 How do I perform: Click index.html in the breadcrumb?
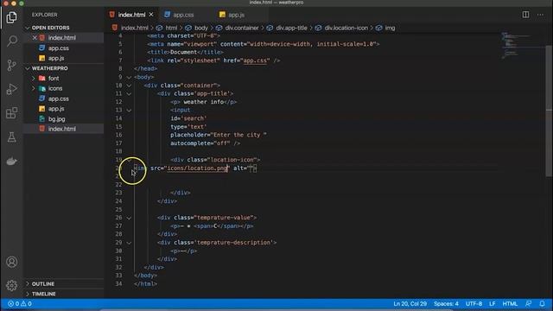[x=135, y=28]
